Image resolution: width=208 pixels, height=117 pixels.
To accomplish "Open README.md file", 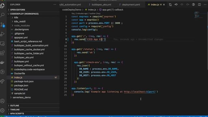I will [21, 89].
